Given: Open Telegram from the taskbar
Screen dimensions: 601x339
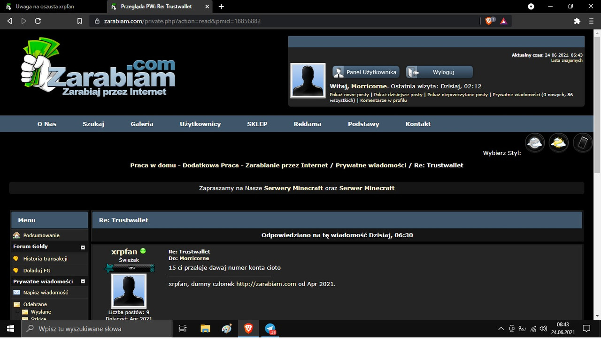Looking at the screenshot, I should point(270,329).
